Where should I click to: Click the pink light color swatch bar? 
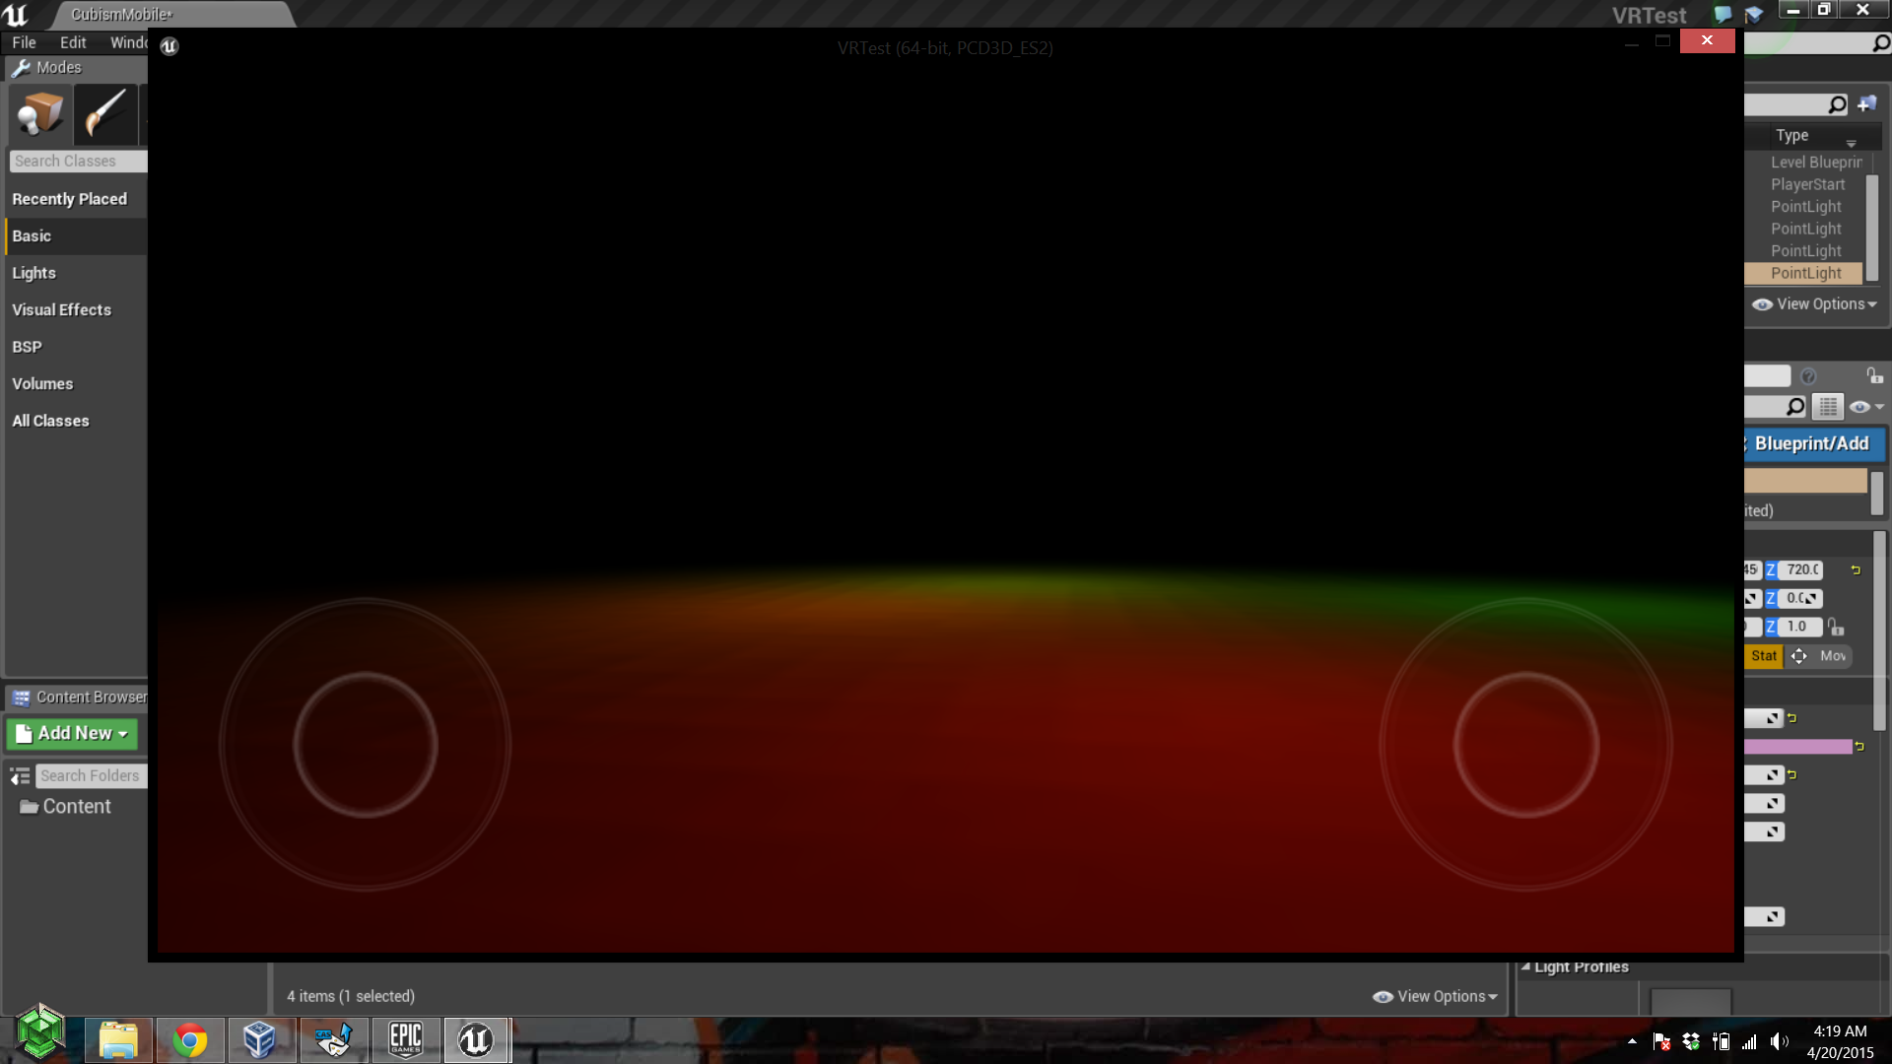coord(1797,747)
